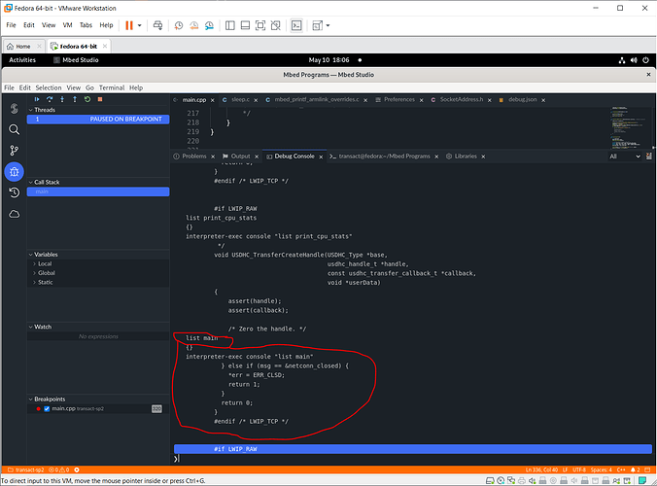Click the debug Continue icon

tap(37, 99)
